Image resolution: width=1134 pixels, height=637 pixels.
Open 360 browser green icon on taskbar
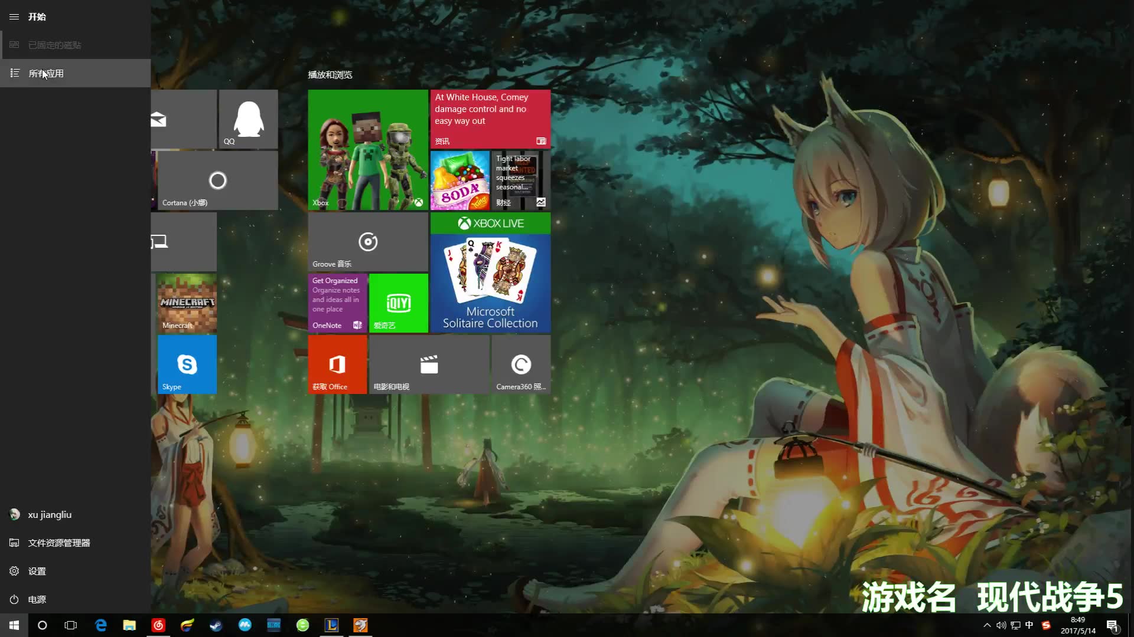303,625
